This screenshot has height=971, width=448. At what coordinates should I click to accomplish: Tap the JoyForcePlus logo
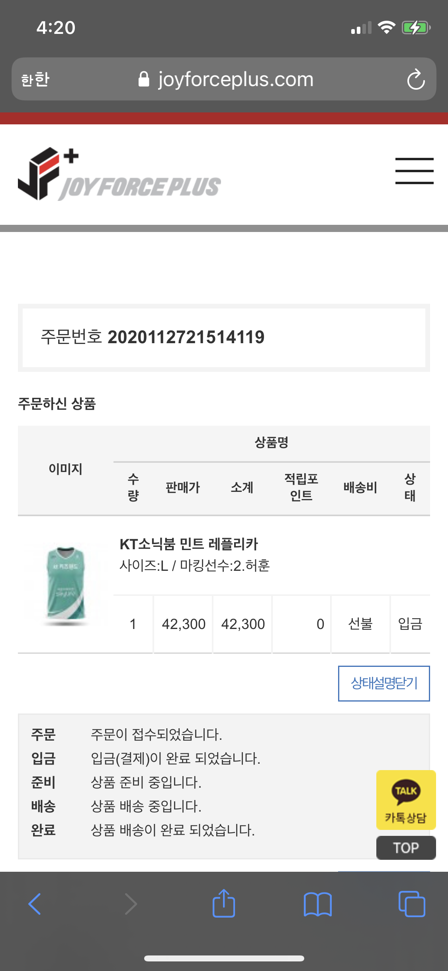pos(119,174)
